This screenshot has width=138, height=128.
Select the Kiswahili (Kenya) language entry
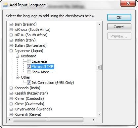point(28,114)
